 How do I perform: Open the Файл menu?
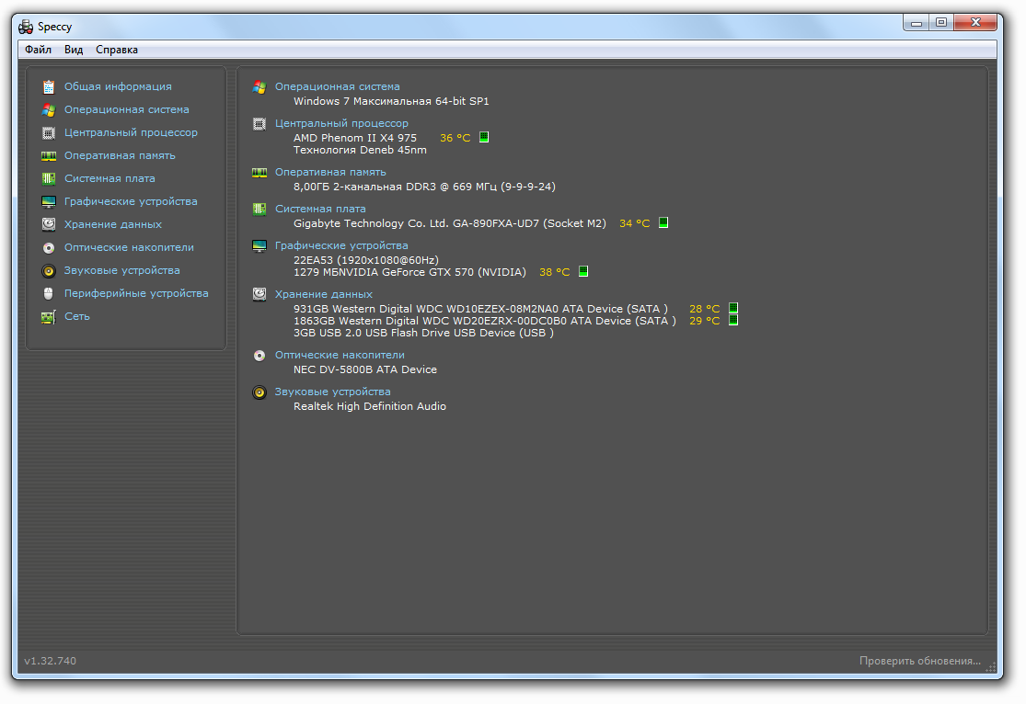(38, 50)
